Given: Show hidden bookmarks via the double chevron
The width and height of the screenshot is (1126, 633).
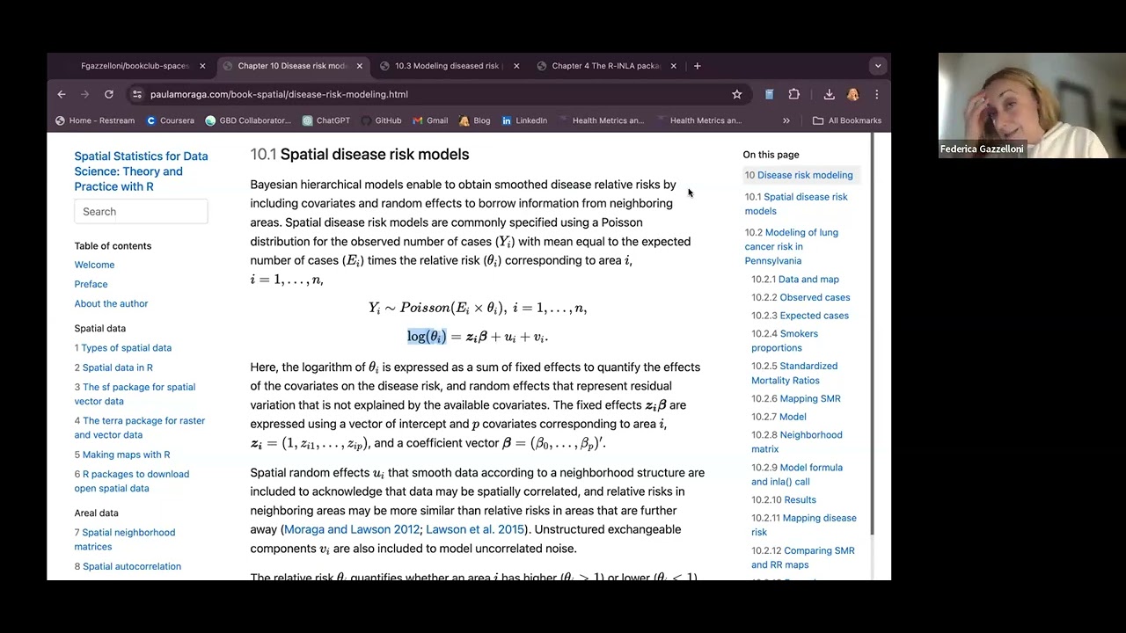Looking at the screenshot, I should (x=786, y=120).
